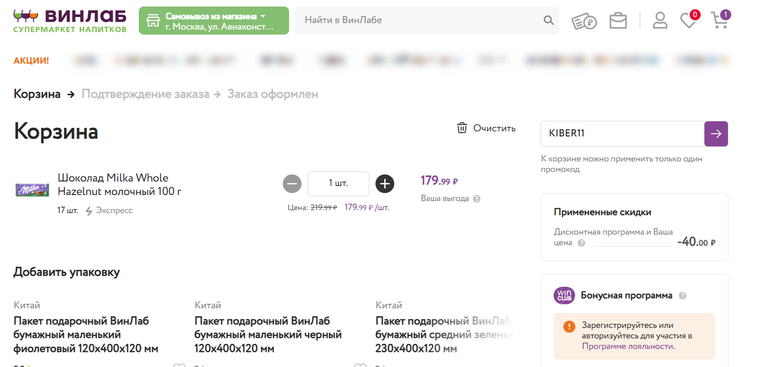Click the question mark beside Ваша выгода
The height and width of the screenshot is (367, 762).
pyautogui.click(x=476, y=199)
